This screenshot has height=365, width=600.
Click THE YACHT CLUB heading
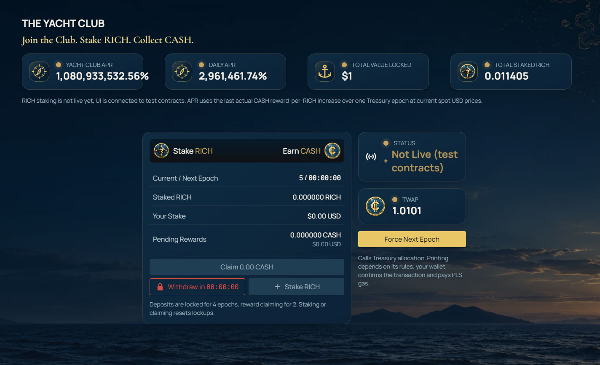[x=63, y=24]
